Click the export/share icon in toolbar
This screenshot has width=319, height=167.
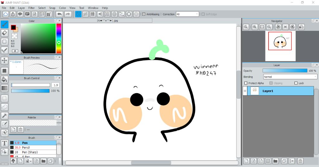[x=13, y=14]
